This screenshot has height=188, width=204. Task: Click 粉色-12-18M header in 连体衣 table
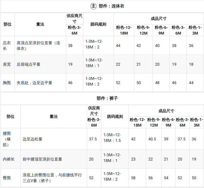click(x=124, y=30)
